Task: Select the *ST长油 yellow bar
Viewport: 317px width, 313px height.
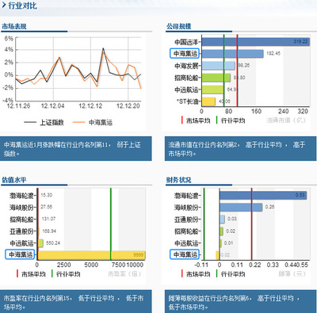Action: point(208,101)
